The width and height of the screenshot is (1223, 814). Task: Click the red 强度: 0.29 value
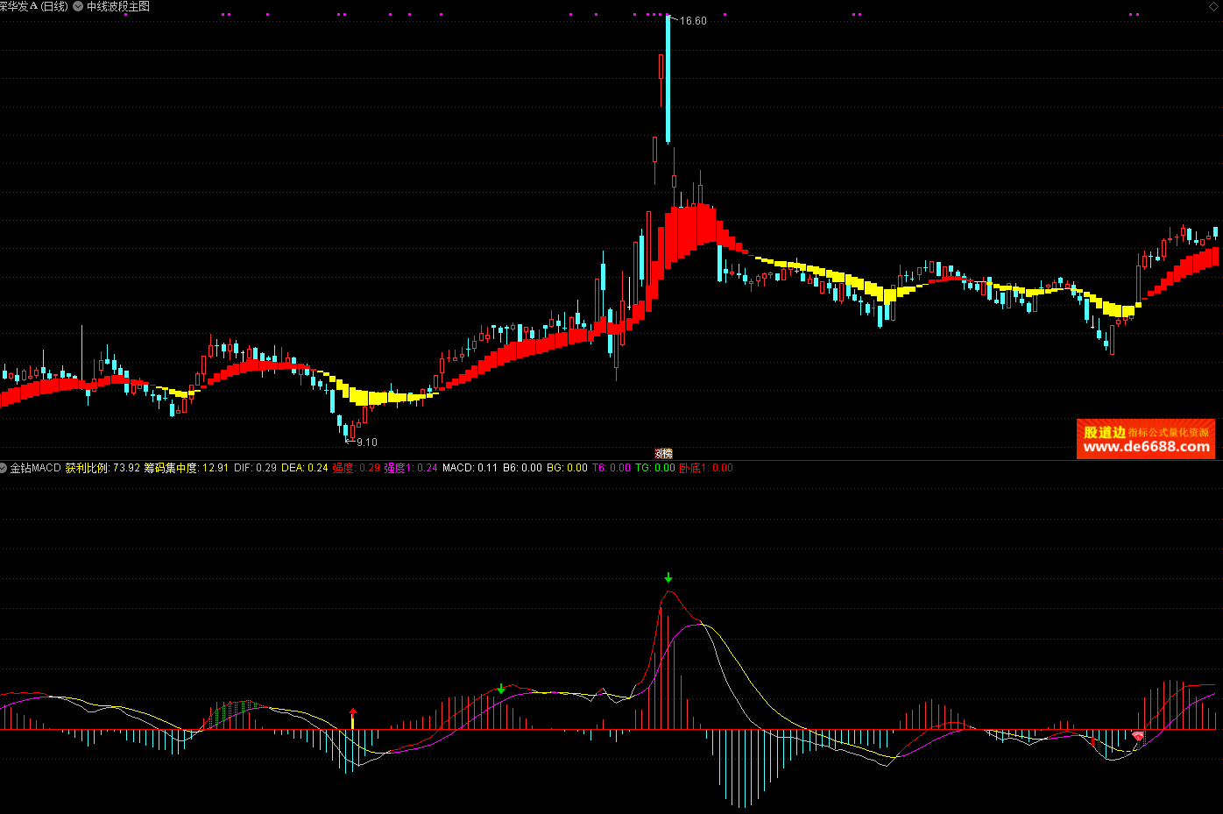pos(357,468)
